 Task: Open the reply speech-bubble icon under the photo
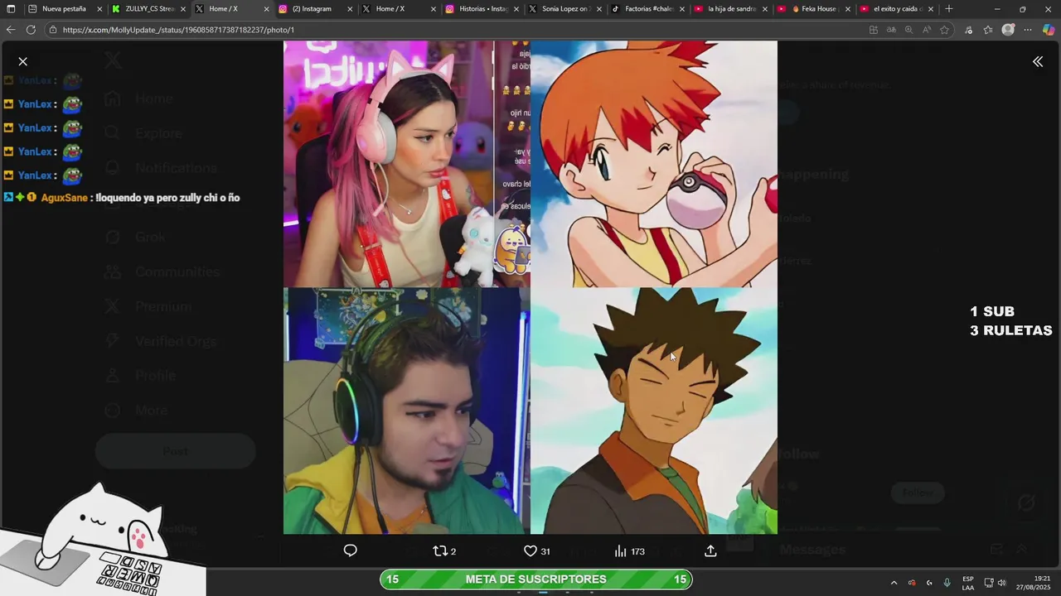(351, 550)
